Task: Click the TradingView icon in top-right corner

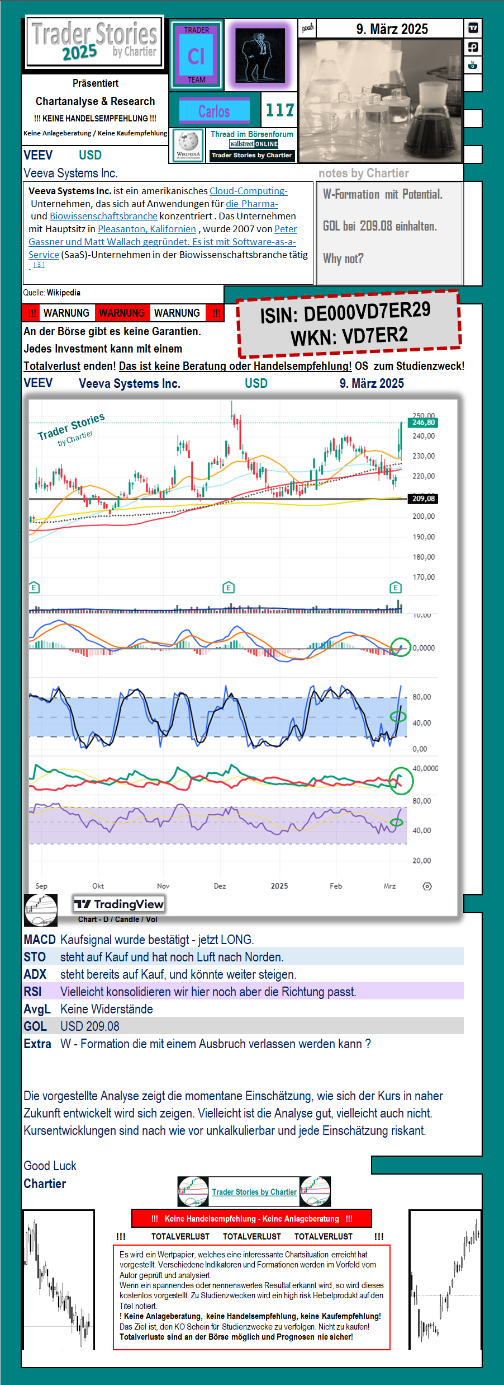Action: tap(473, 28)
